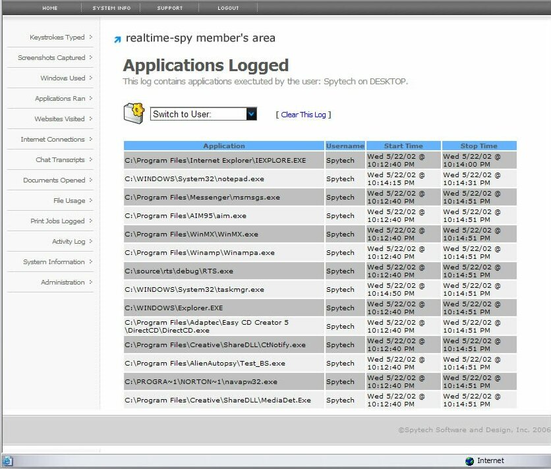Screen dimensions: 551x469
Task: Click LOGOUT in the top bar
Action: coord(228,8)
